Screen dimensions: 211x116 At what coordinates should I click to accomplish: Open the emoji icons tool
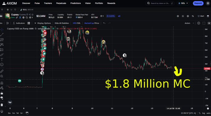click(x=2, y=65)
